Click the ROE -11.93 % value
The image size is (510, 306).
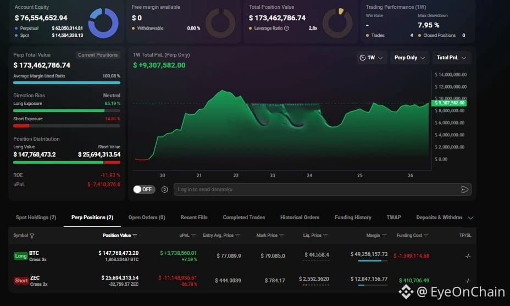pos(110,175)
